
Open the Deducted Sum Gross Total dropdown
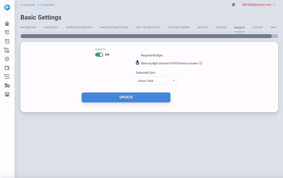pyautogui.click(x=156, y=81)
